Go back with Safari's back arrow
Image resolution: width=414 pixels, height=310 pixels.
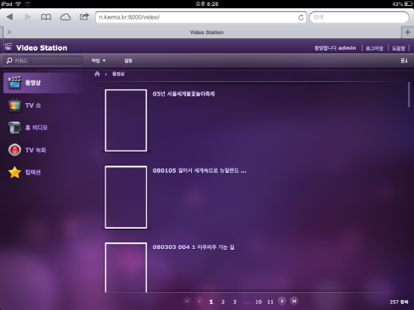coord(10,17)
